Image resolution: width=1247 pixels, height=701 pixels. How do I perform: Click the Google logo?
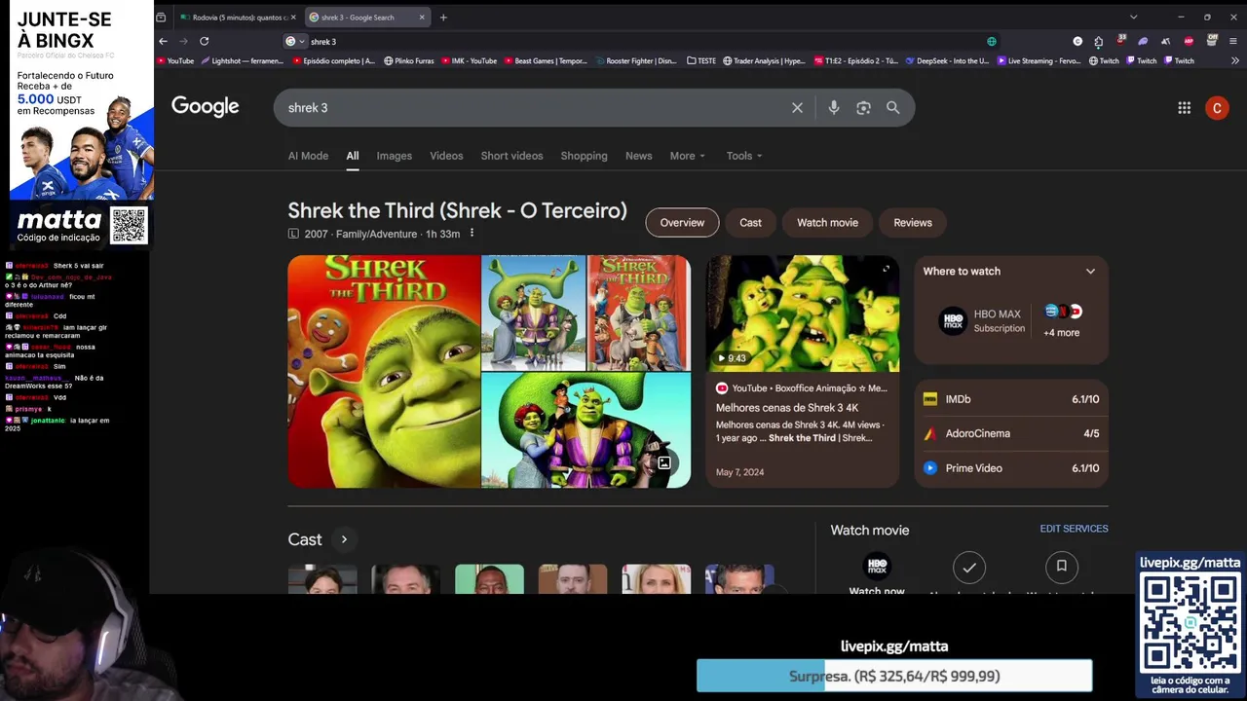(x=206, y=107)
